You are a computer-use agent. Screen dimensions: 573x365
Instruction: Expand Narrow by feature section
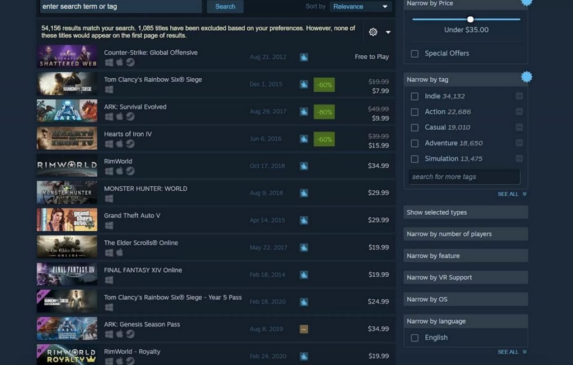coord(466,255)
